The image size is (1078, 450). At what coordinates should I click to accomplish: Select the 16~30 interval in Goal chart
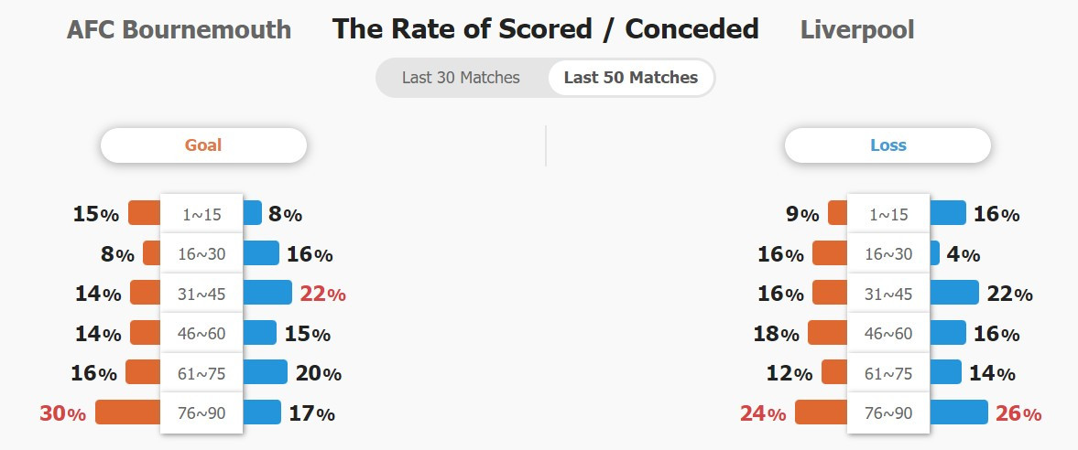pyautogui.click(x=201, y=254)
